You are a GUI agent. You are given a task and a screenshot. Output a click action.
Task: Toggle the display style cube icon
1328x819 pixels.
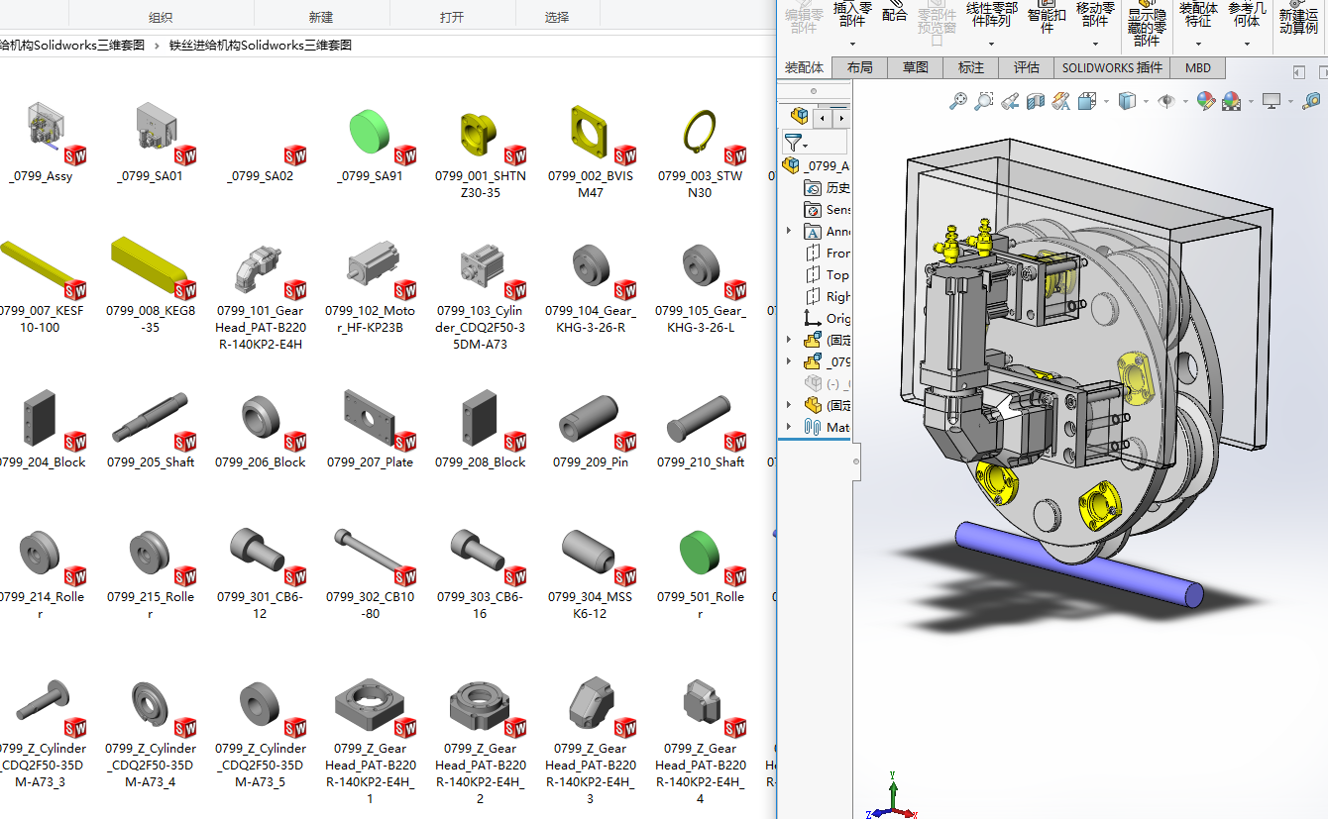[x=1125, y=100]
